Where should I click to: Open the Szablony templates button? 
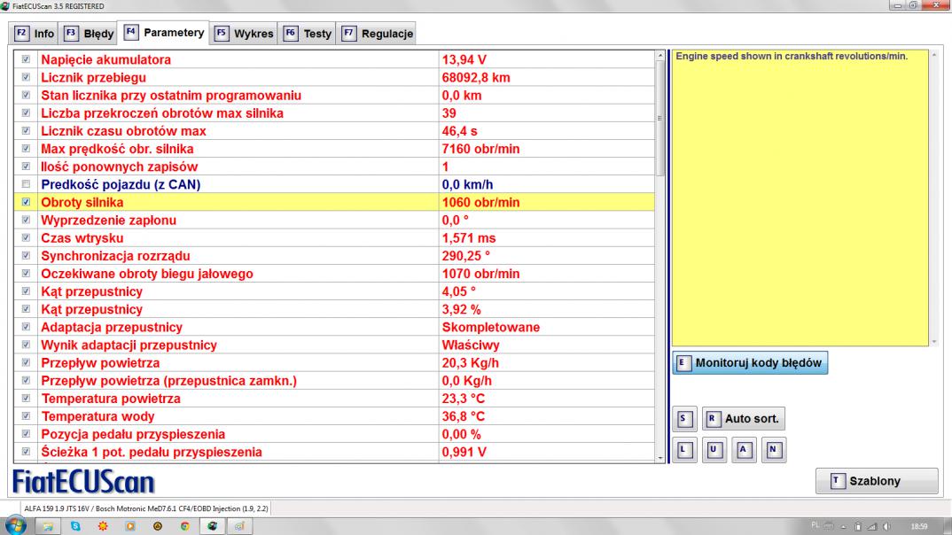(x=876, y=481)
